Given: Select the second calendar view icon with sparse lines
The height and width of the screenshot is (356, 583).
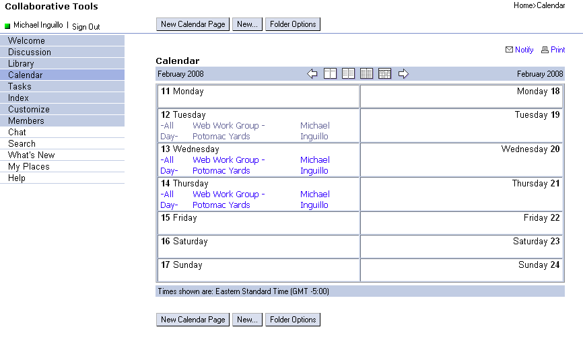Looking at the screenshot, I should (348, 74).
